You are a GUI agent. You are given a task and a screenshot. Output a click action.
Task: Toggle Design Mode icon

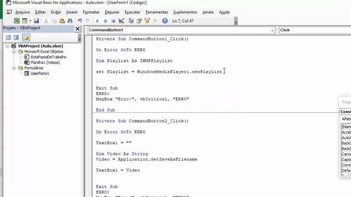coord(121,21)
